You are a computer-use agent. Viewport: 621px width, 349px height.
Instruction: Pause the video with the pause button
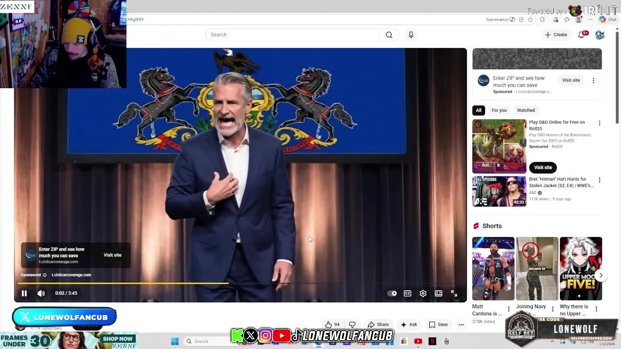[x=24, y=293]
